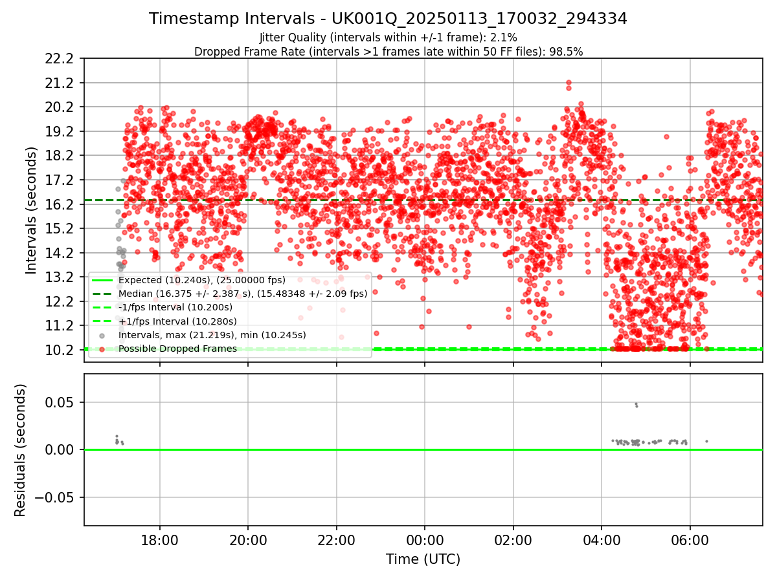Click the 06:00 x-axis tick label
Viewport: 777px width, 582px height.
point(690,539)
